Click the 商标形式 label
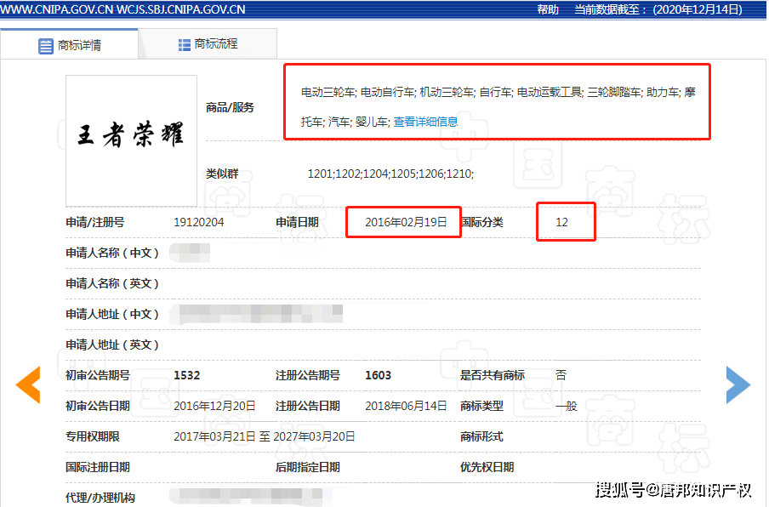Image resolution: width=769 pixels, height=507 pixels. tap(481, 436)
